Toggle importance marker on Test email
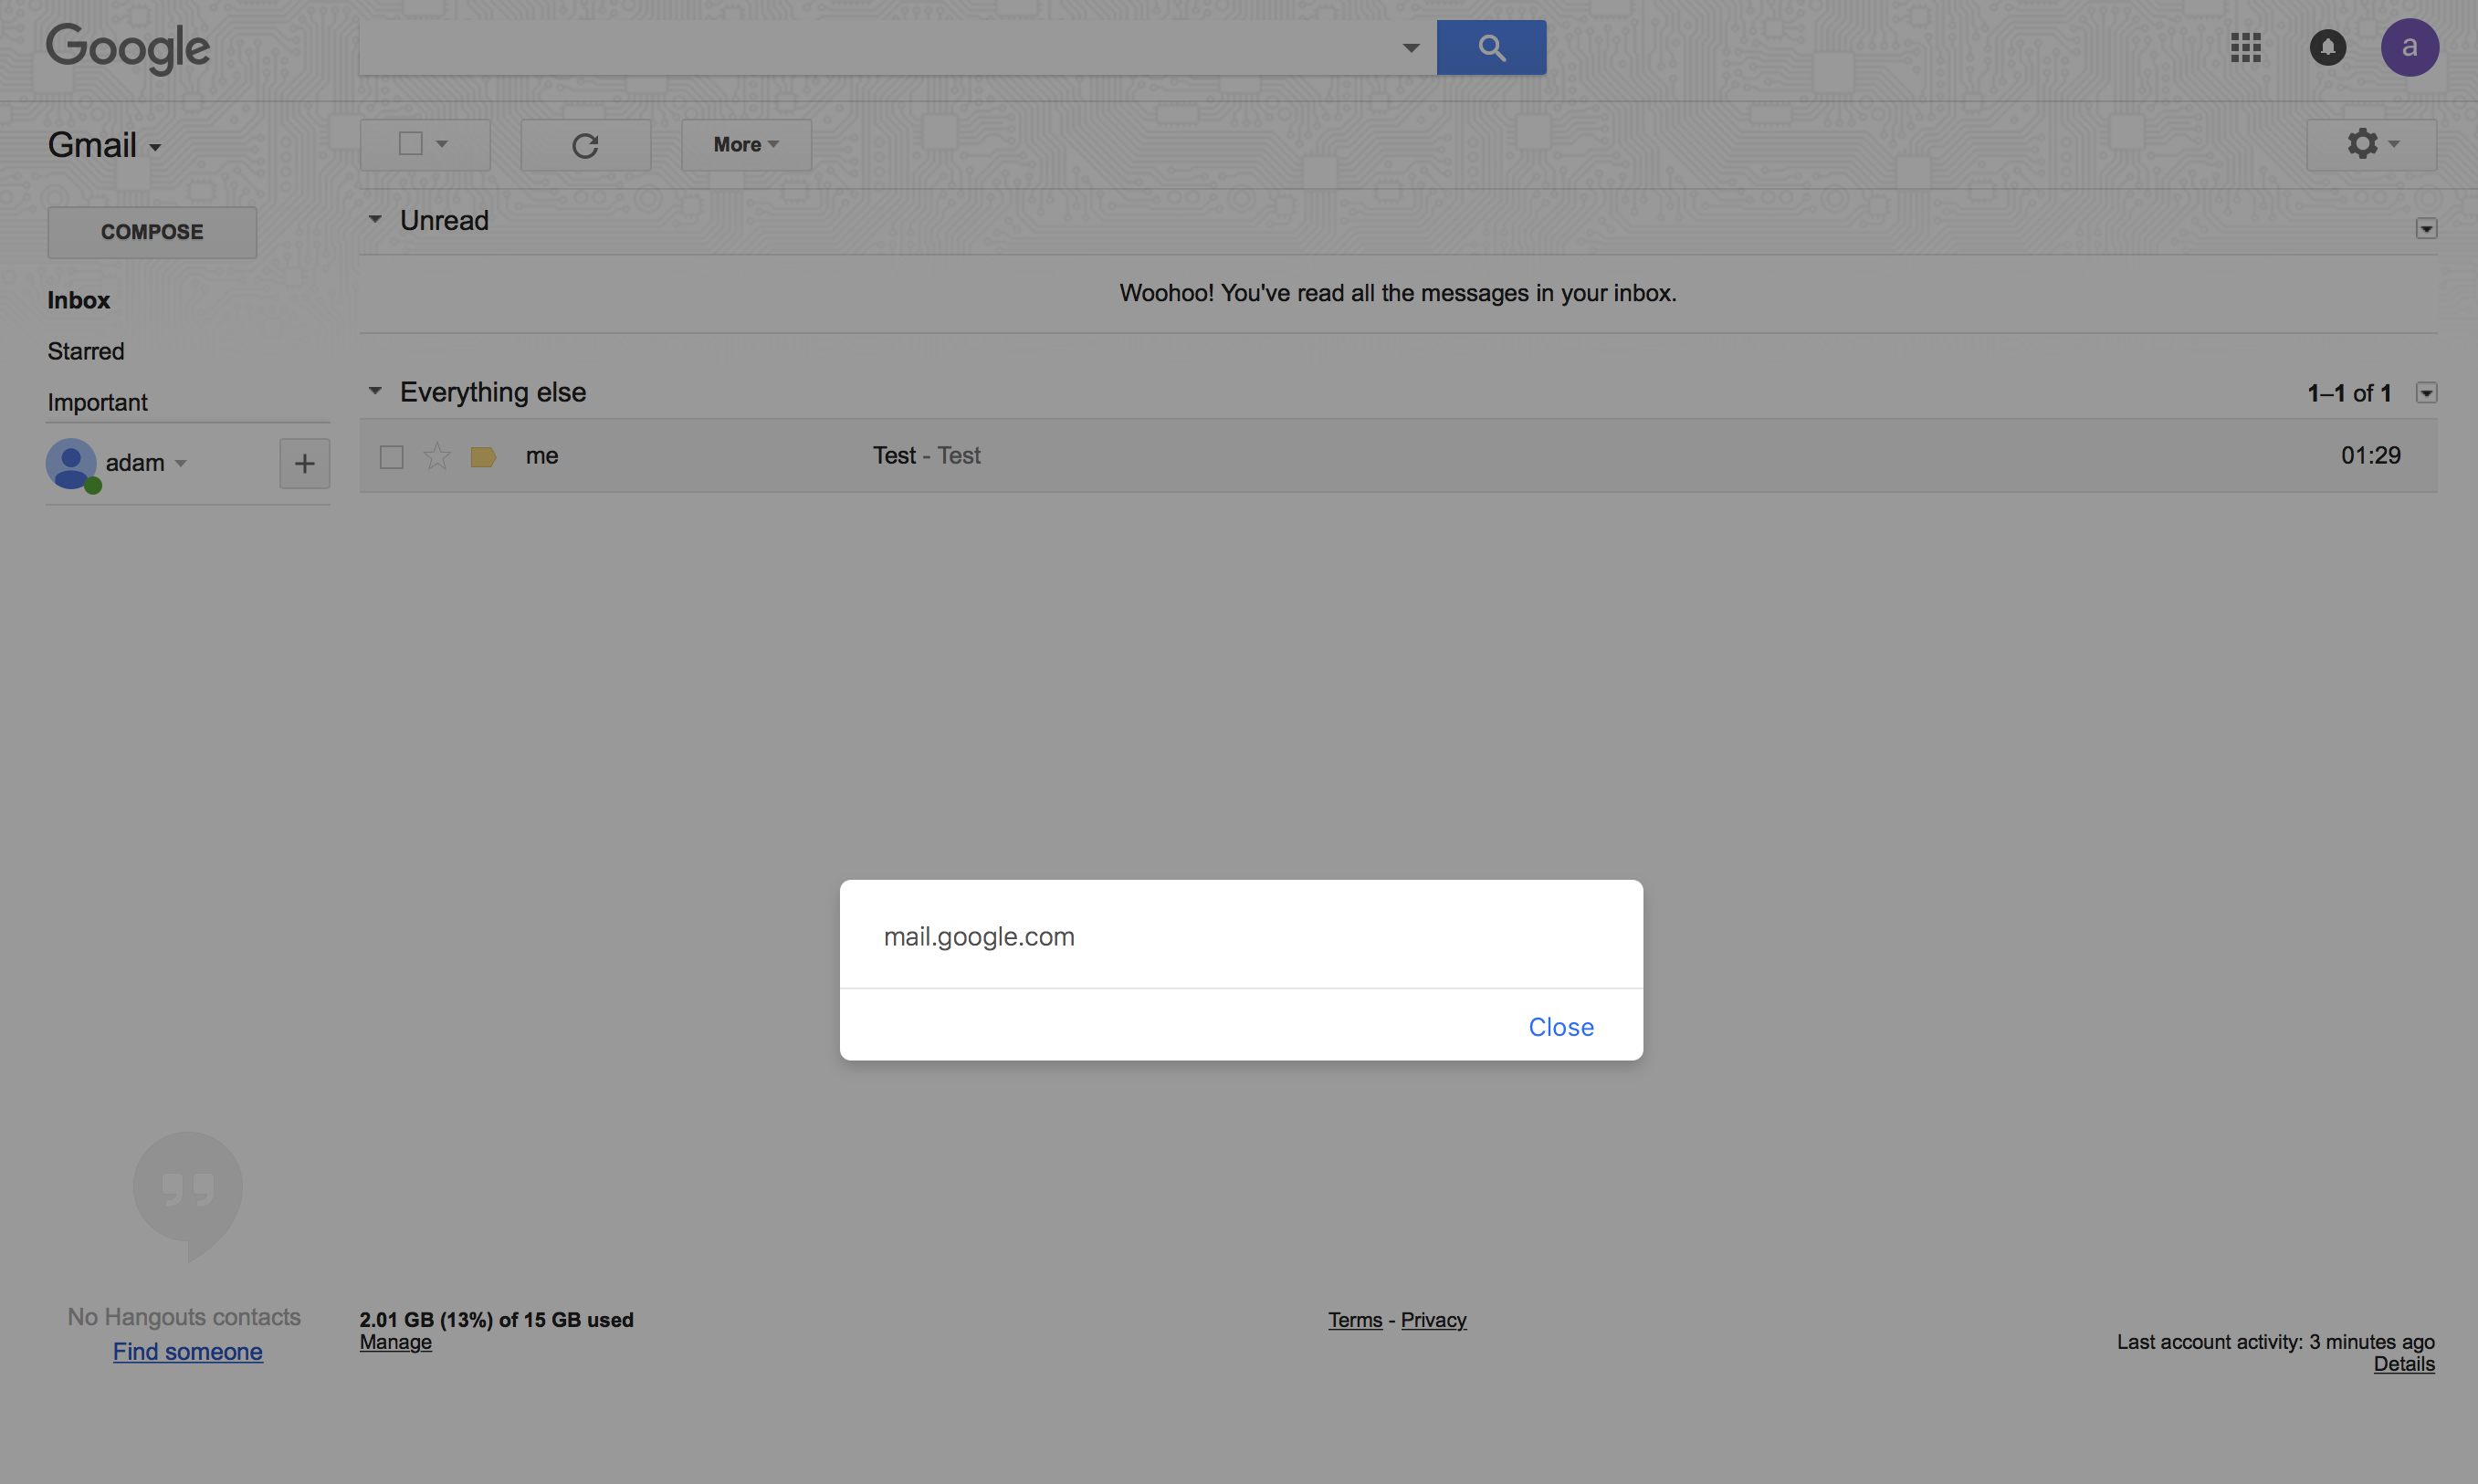Image resolution: width=2478 pixels, height=1484 pixels. point(483,457)
